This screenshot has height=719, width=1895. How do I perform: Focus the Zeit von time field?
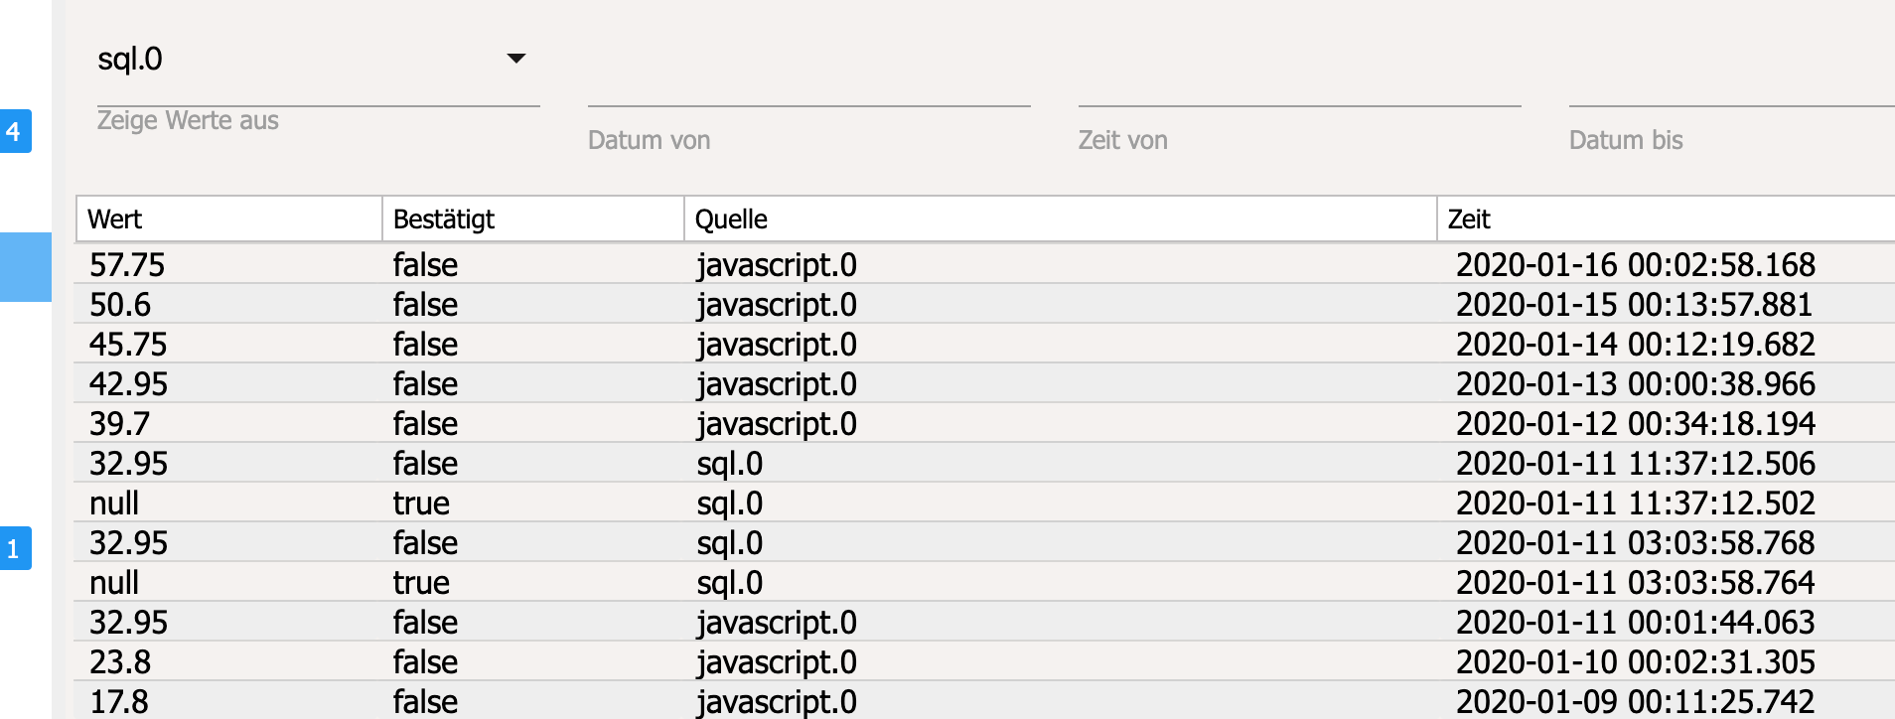[1299, 87]
